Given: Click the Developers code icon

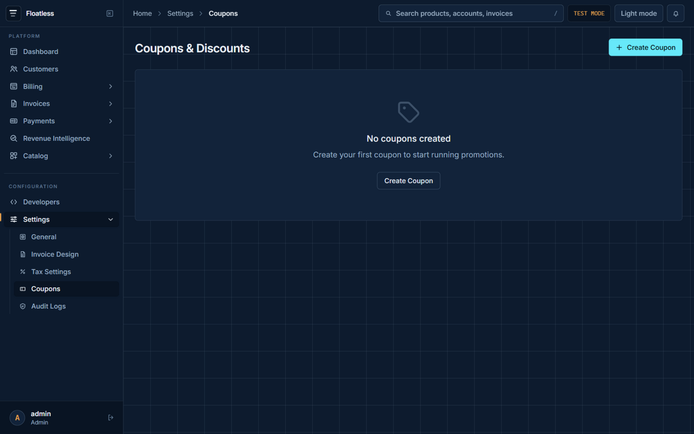Looking at the screenshot, I should coord(13,202).
